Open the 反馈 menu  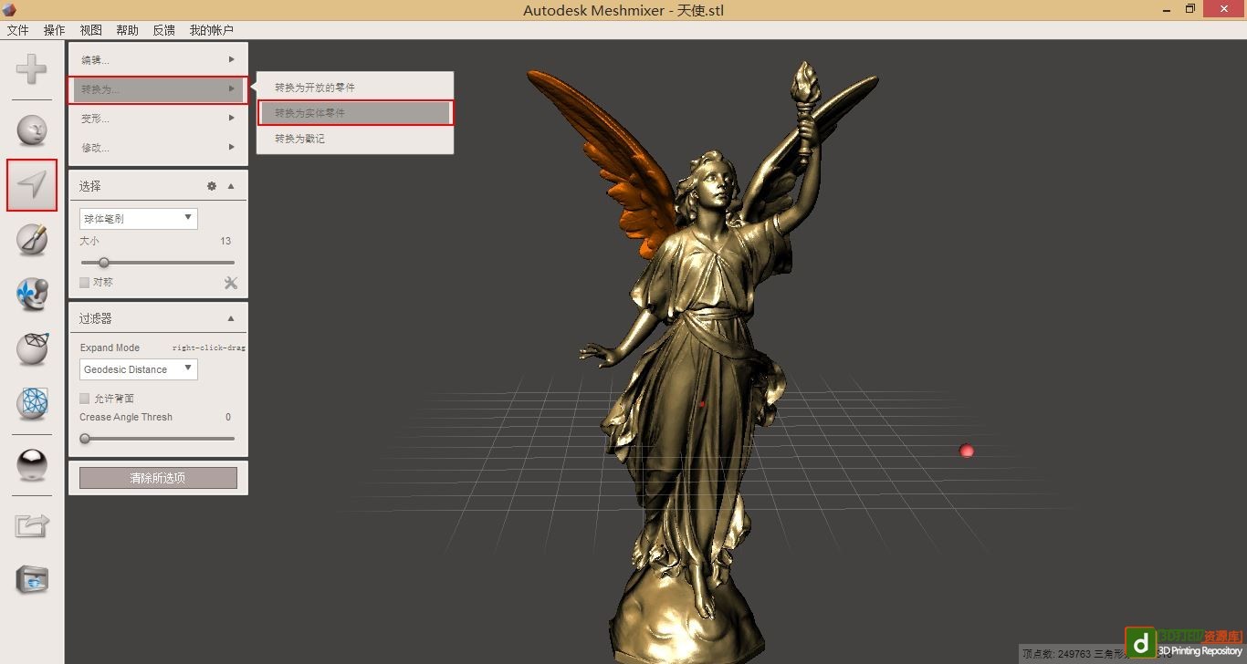pyautogui.click(x=164, y=30)
